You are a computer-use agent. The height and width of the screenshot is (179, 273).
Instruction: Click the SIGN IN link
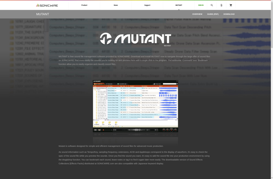[x=201, y=5]
